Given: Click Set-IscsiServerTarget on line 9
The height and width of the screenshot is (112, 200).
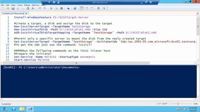Looking at the screenshot, I should tap(32, 42).
